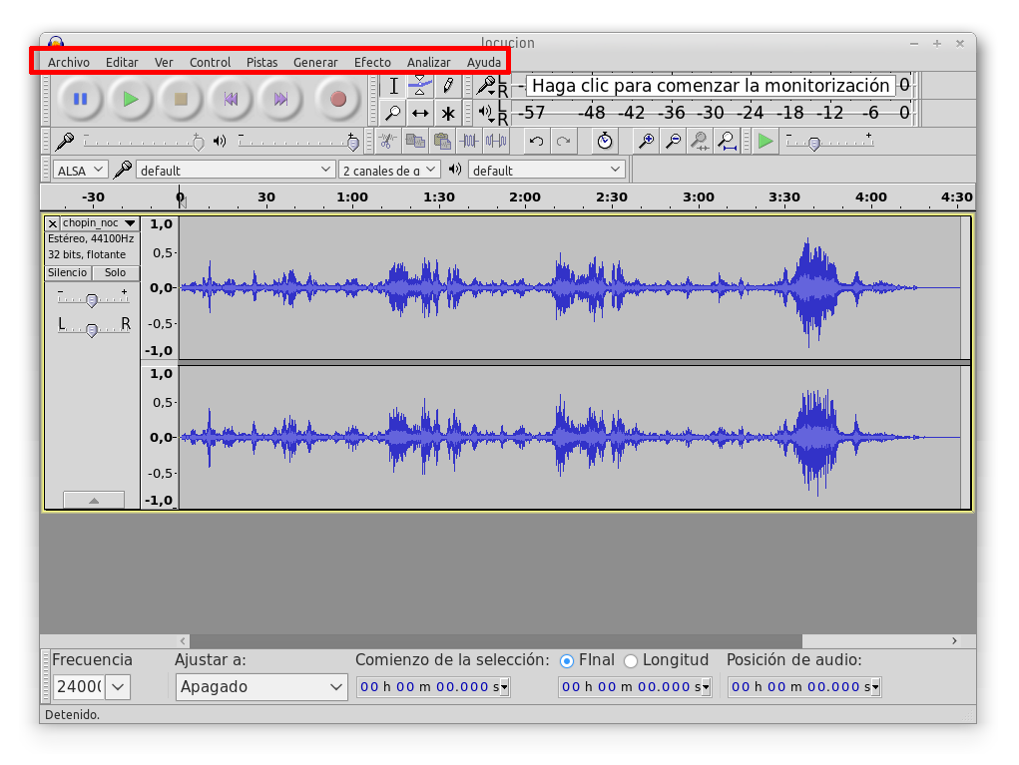Mute the track with Silencio button
The width and height of the screenshot is (1019, 765).
tap(68, 272)
